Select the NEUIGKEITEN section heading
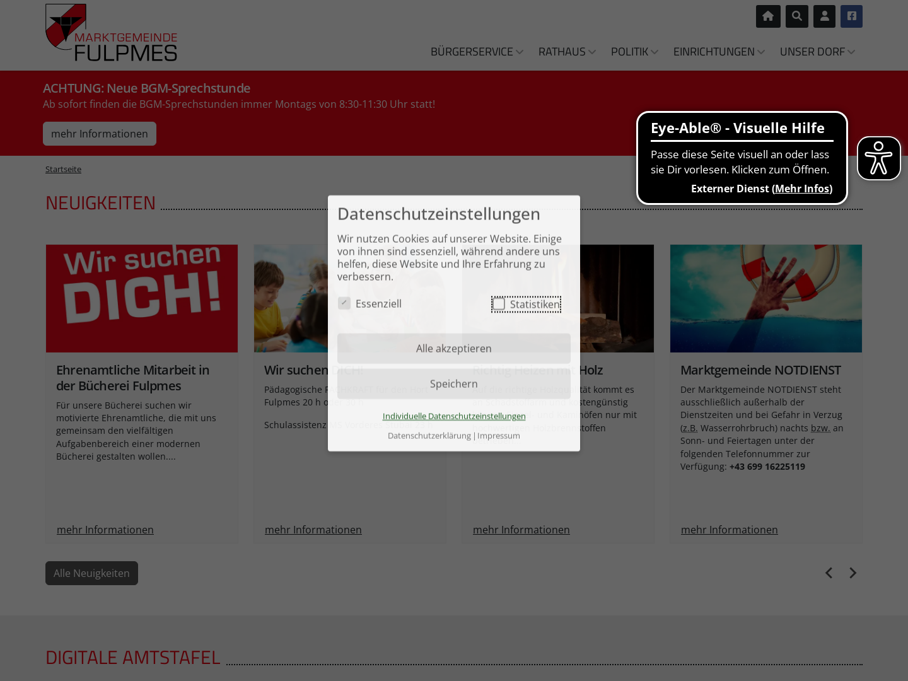The width and height of the screenshot is (908, 681). coord(100,202)
